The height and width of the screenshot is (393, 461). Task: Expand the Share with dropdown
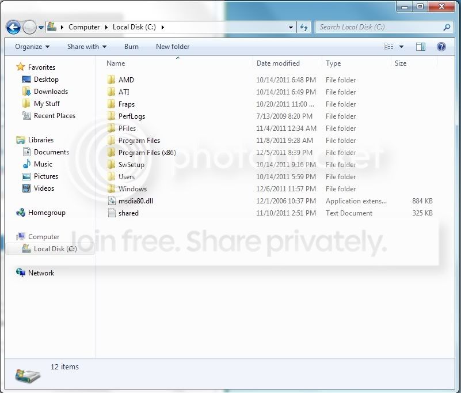tap(87, 47)
